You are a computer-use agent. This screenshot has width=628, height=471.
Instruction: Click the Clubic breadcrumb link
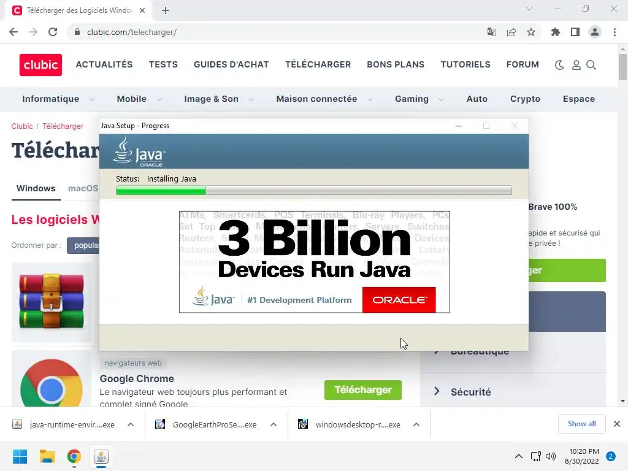click(22, 126)
